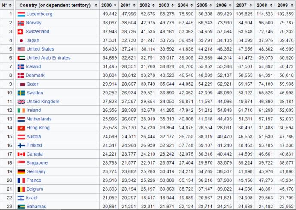Screen dimensions: 296x210
Task: Sort table by the 2009 column
Action: click(x=285, y=5)
